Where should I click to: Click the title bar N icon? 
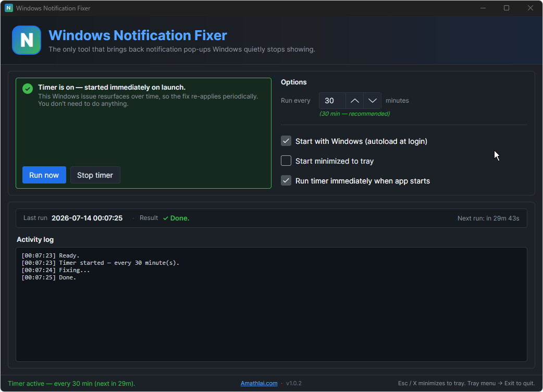click(9, 8)
